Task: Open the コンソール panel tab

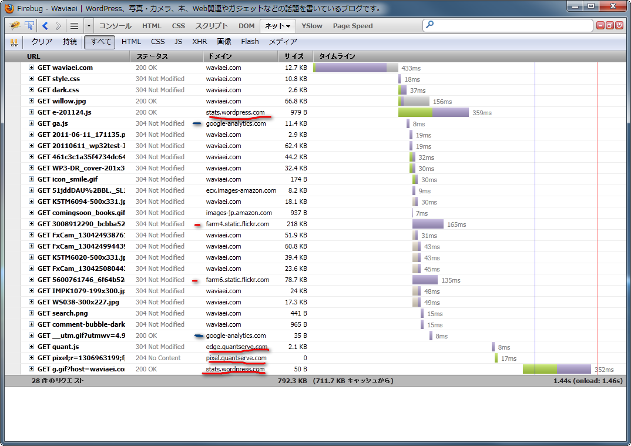Action: pos(115,26)
